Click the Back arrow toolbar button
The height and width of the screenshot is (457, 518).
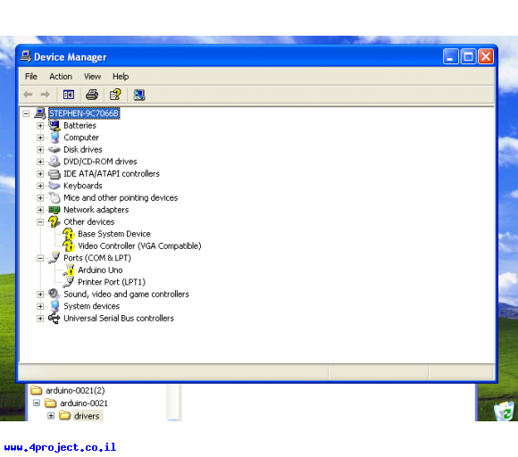(28, 95)
